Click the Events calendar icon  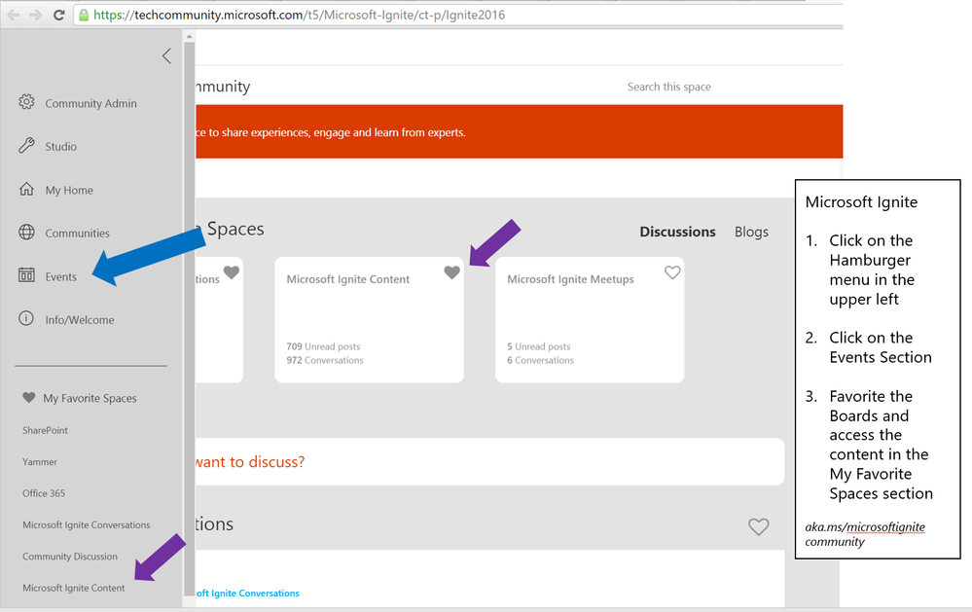26,275
